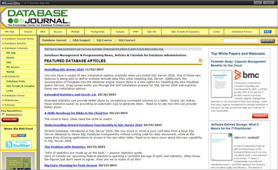Image resolution: width=278 pixels, height=170 pixels.
Task: Click the XML RSS badge in sidebar
Action: click(18, 135)
